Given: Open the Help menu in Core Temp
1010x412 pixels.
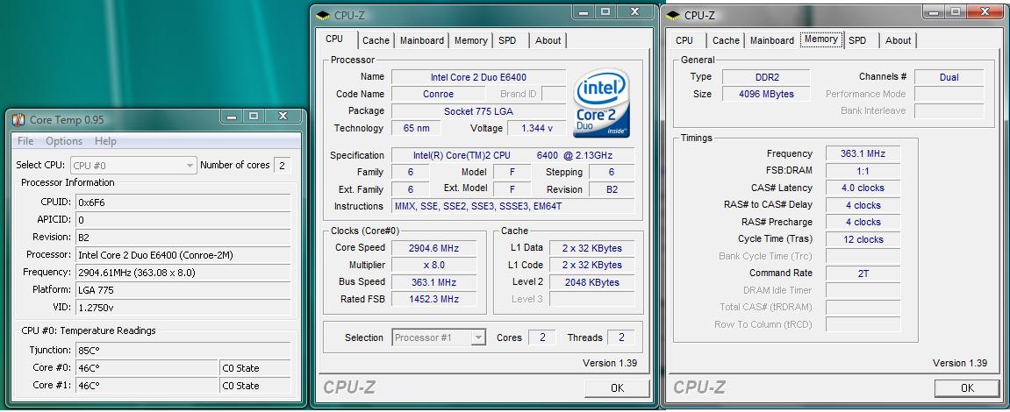Looking at the screenshot, I should pos(105,141).
